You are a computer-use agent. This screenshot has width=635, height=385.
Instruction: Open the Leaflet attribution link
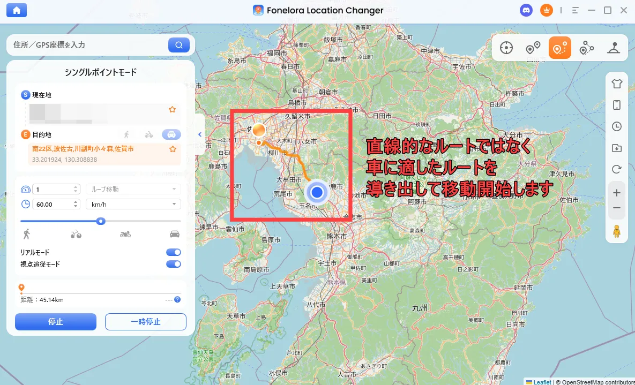click(x=542, y=382)
